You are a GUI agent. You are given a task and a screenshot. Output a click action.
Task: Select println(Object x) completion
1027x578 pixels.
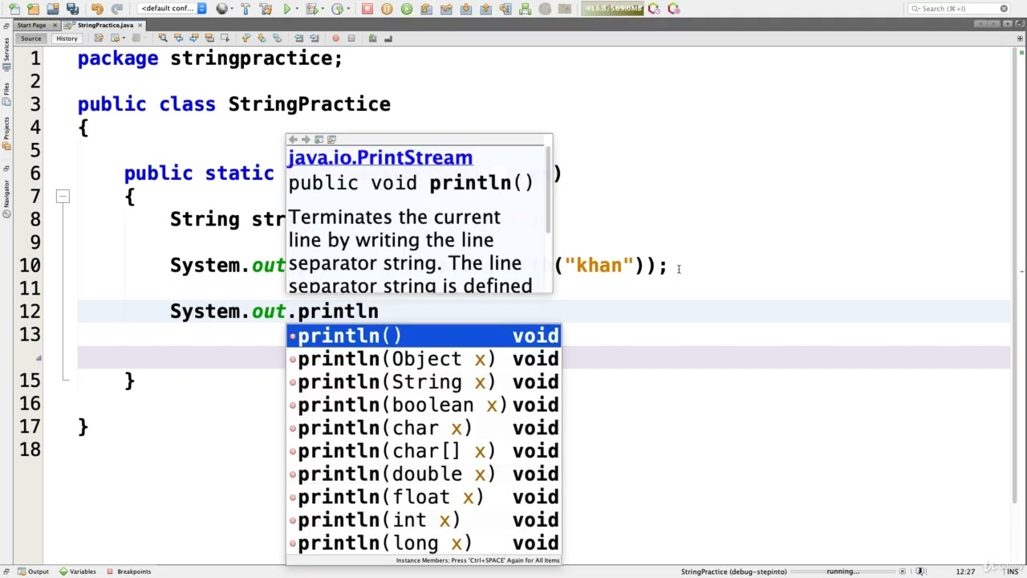pos(424,359)
